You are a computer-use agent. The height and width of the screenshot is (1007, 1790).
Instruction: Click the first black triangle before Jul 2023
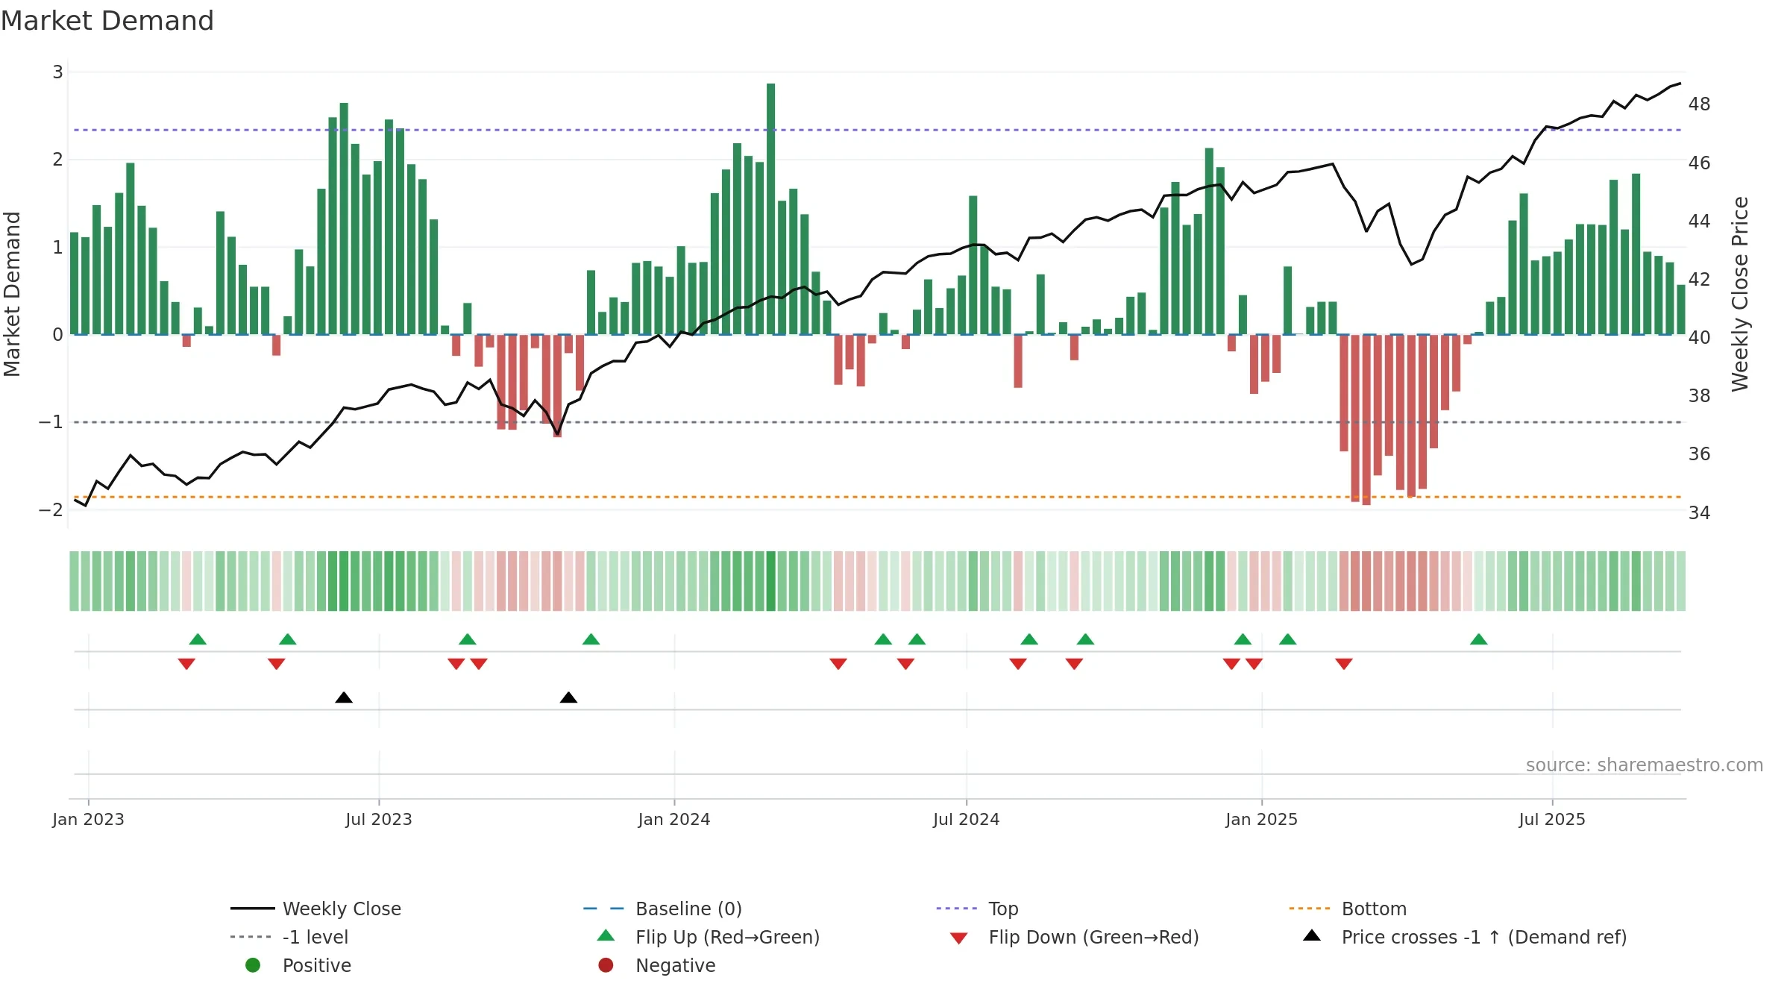click(344, 697)
